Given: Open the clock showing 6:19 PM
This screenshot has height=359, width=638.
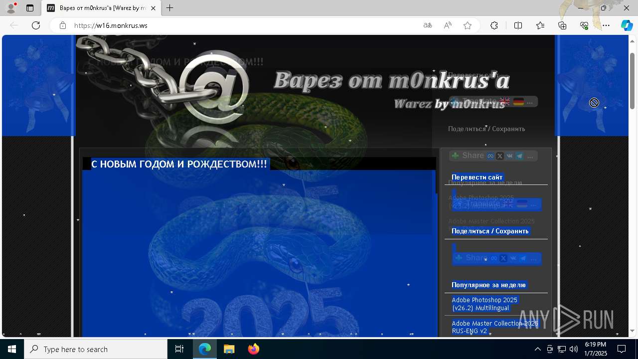Looking at the screenshot, I should click(595, 349).
